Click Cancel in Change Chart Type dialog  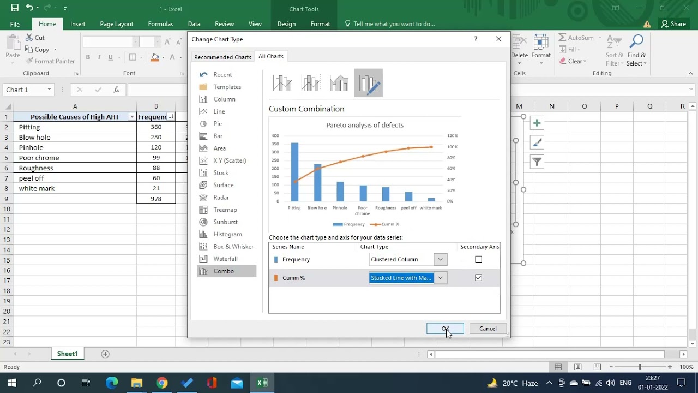coord(488,329)
